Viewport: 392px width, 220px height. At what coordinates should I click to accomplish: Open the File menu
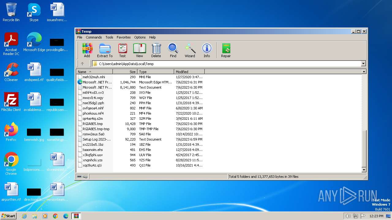[x=80, y=37]
